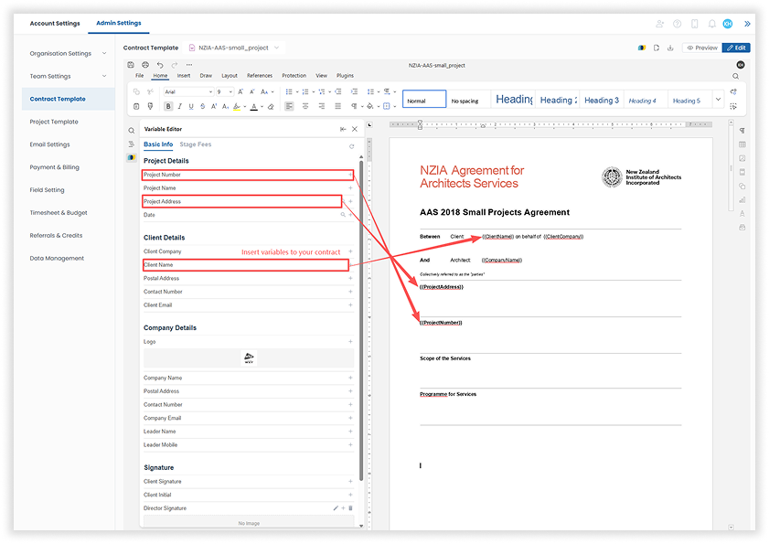Screen dimensions: 769x544
Task: Open the File menu
Action: [140, 76]
